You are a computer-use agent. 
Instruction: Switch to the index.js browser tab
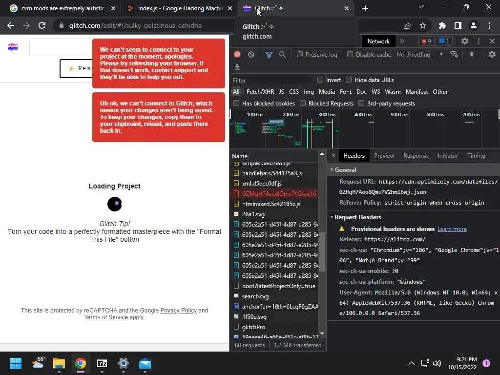pyautogui.click(x=179, y=8)
